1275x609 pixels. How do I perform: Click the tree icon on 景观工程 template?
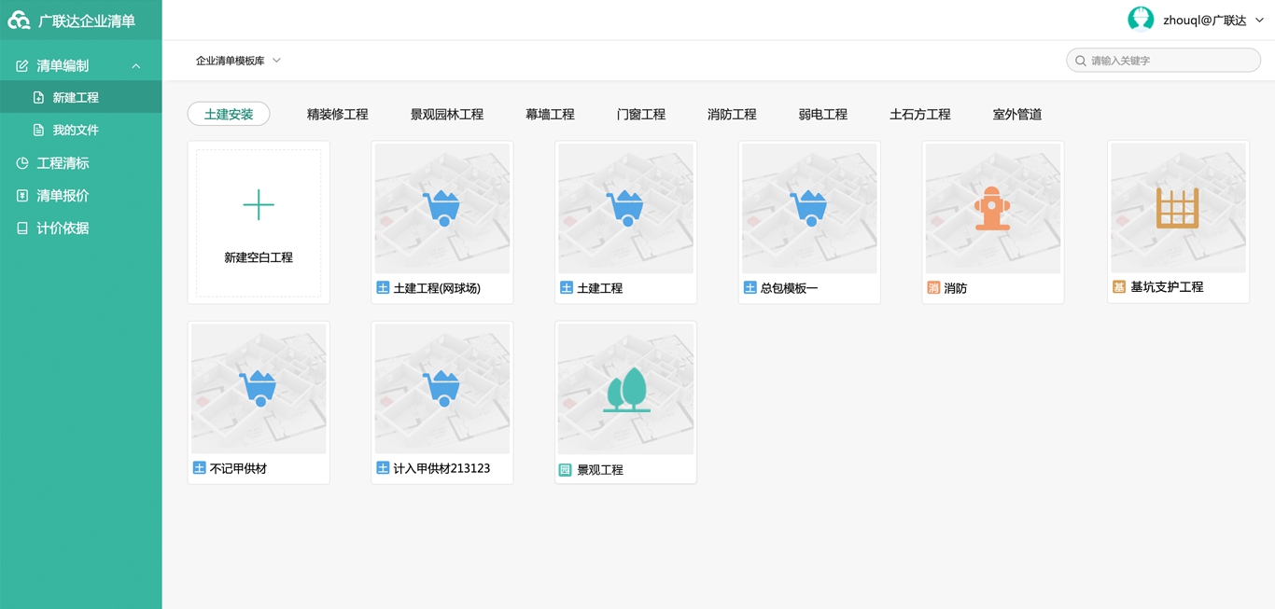[625, 389]
